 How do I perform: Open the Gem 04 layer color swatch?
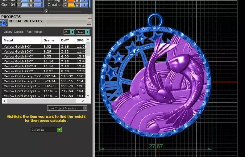coord(25,5)
